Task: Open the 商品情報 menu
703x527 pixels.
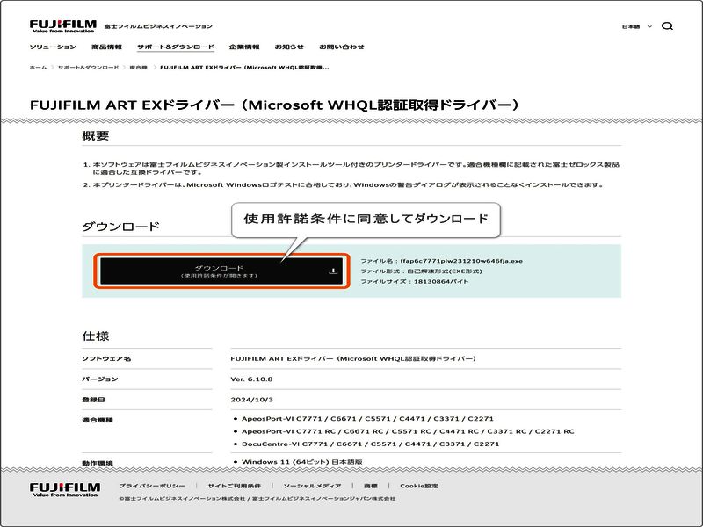Action: [x=106, y=47]
